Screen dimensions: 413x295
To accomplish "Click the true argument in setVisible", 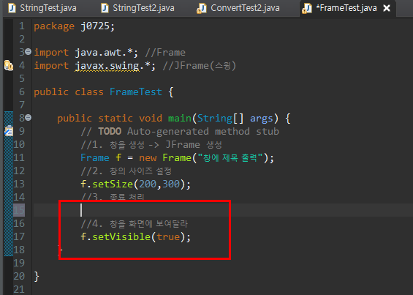I will (168, 236).
